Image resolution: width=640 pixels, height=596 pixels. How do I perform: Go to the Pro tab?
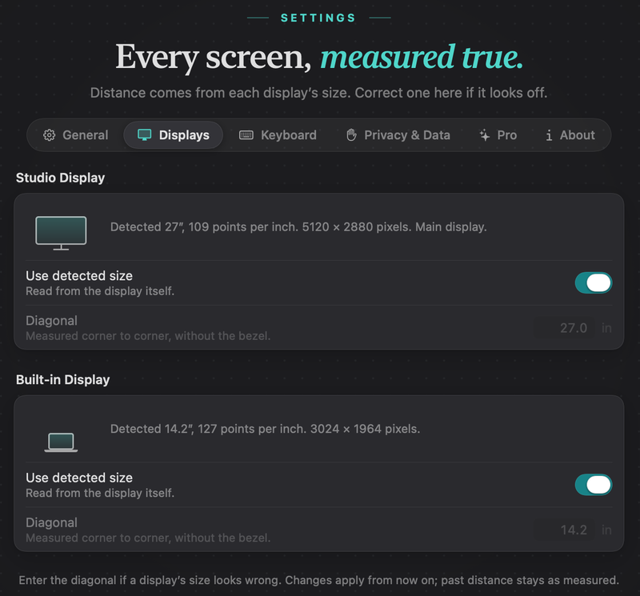coord(498,135)
